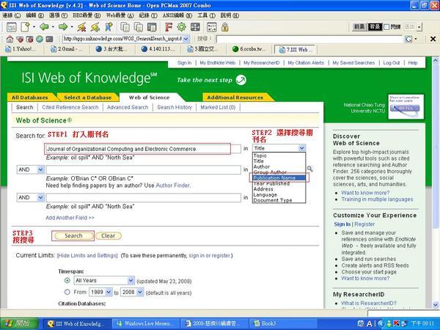
Task: Toggle the 閃爍 blink checkbox
Action: 386,27
